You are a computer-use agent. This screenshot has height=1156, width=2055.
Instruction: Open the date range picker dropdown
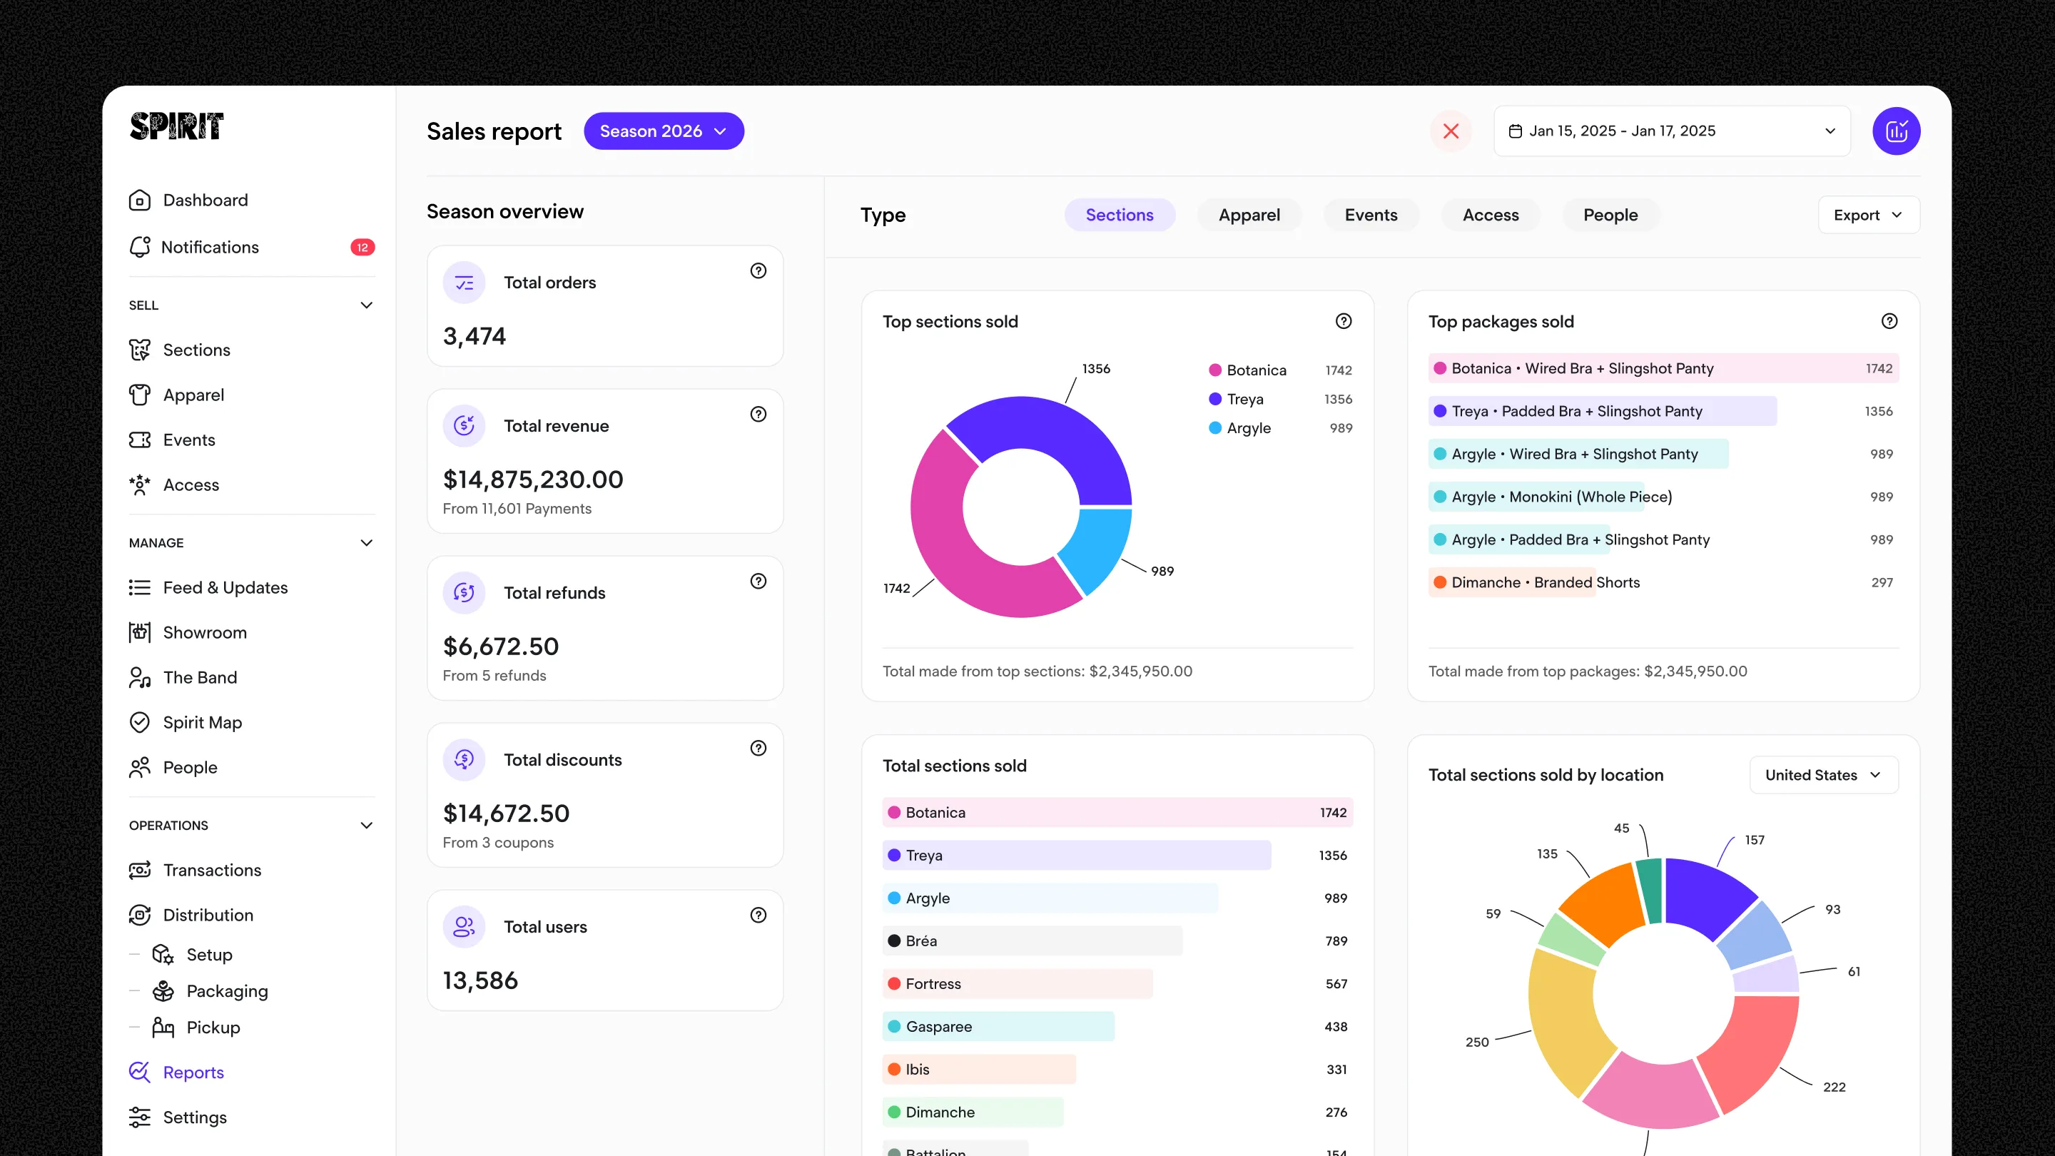pos(1671,131)
